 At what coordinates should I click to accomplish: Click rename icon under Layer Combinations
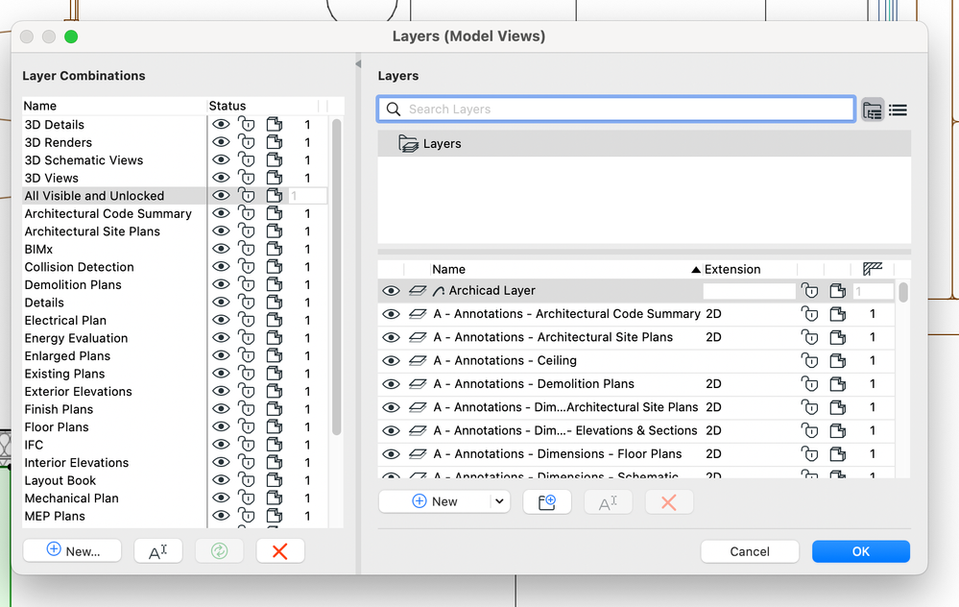[158, 550]
